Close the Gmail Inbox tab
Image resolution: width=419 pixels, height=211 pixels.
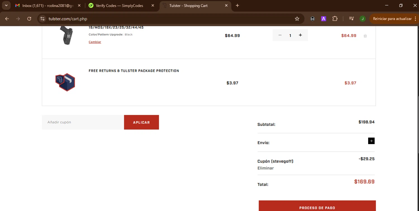click(x=79, y=6)
